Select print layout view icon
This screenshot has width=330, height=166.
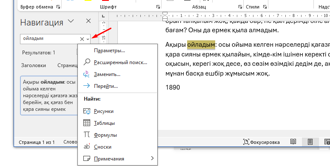(310, 142)
